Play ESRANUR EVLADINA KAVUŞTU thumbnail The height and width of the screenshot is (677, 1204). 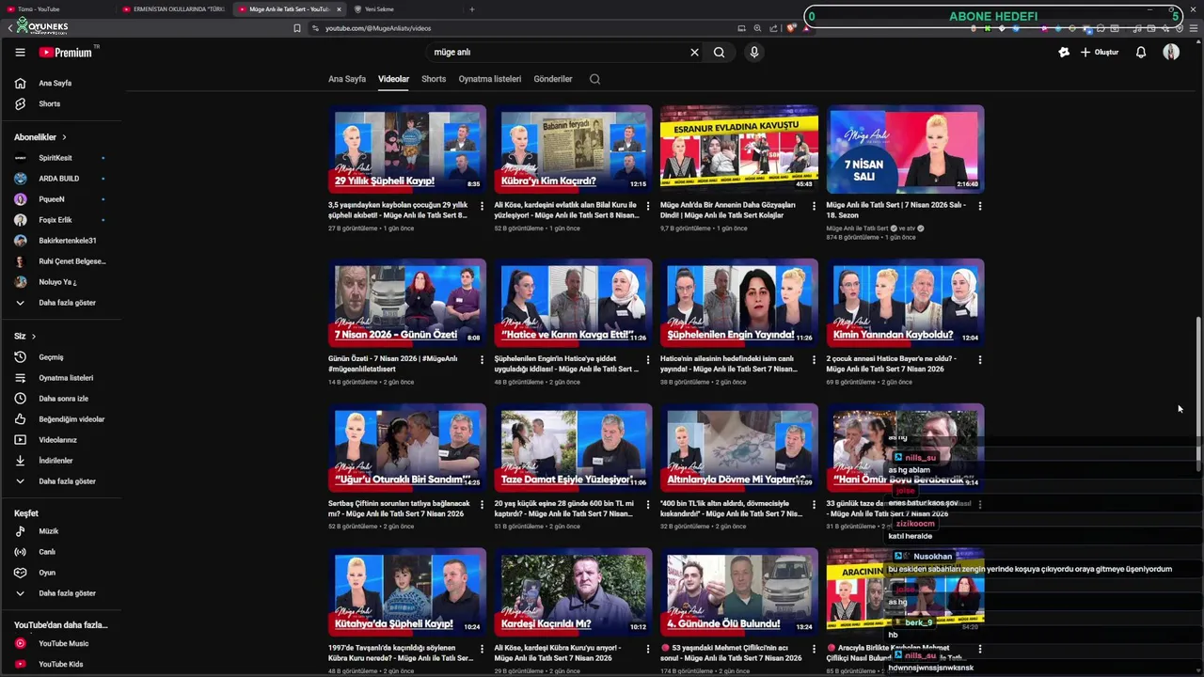(x=739, y=149)
